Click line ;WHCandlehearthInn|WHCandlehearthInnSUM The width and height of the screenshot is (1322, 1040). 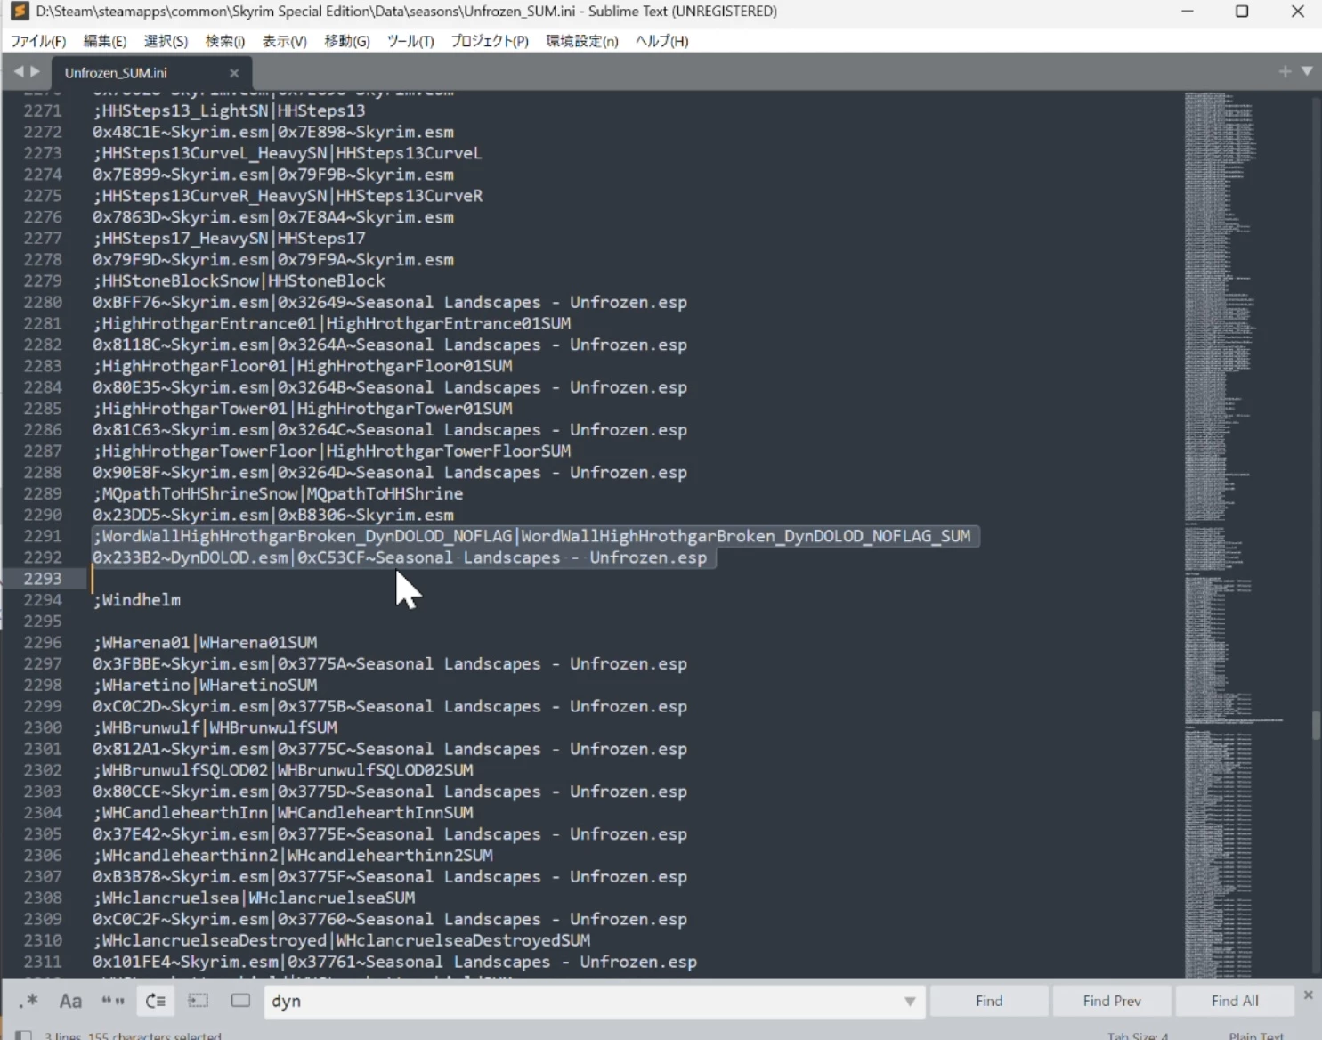click(x=283, y=813)
